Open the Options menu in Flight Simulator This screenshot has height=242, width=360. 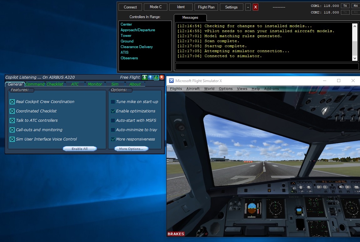point(226,89)
